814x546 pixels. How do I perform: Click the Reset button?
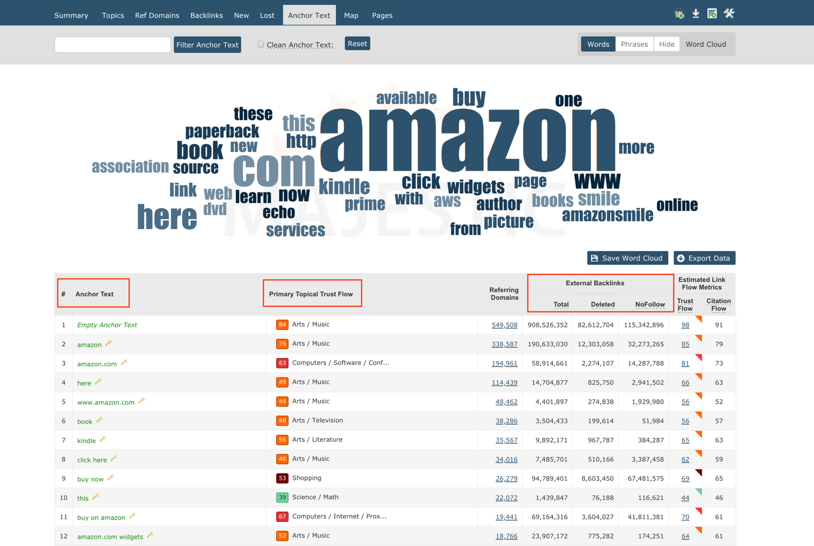358,44
